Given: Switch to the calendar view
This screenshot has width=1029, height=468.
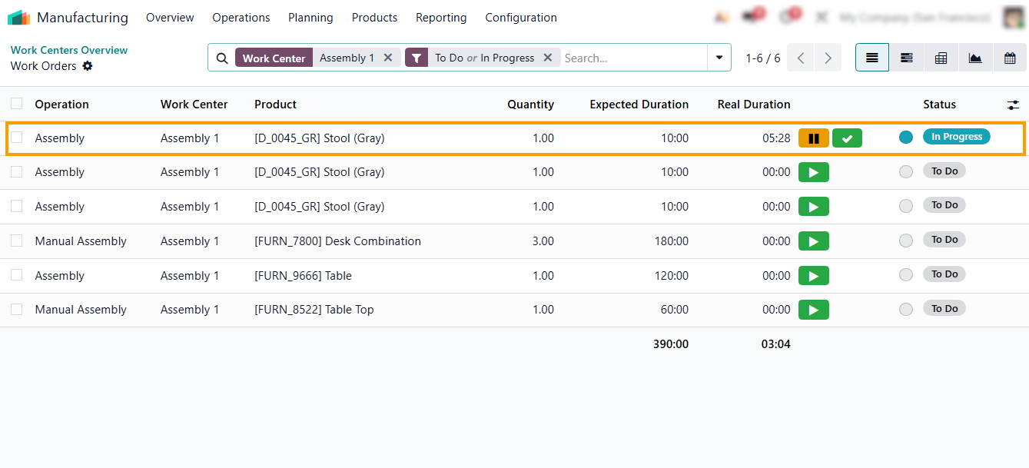Looking at the screenshot, I should click(1010, 58).
